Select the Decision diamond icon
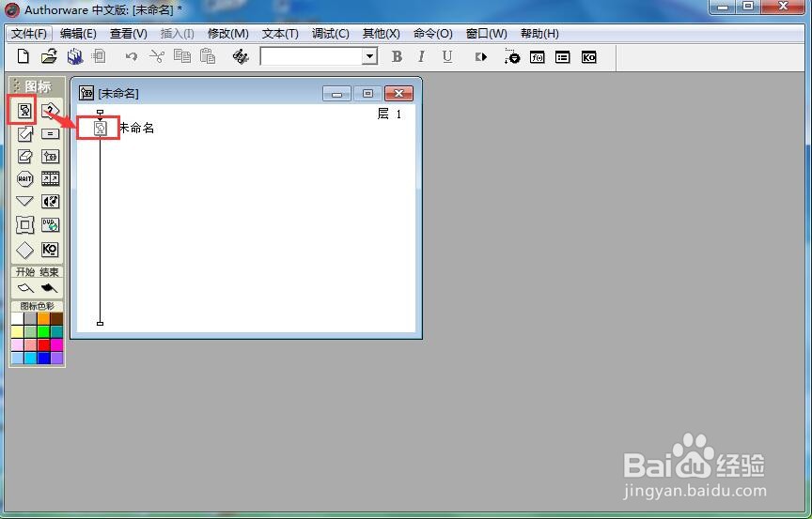 pyautogui.click(x=24, y=251)
